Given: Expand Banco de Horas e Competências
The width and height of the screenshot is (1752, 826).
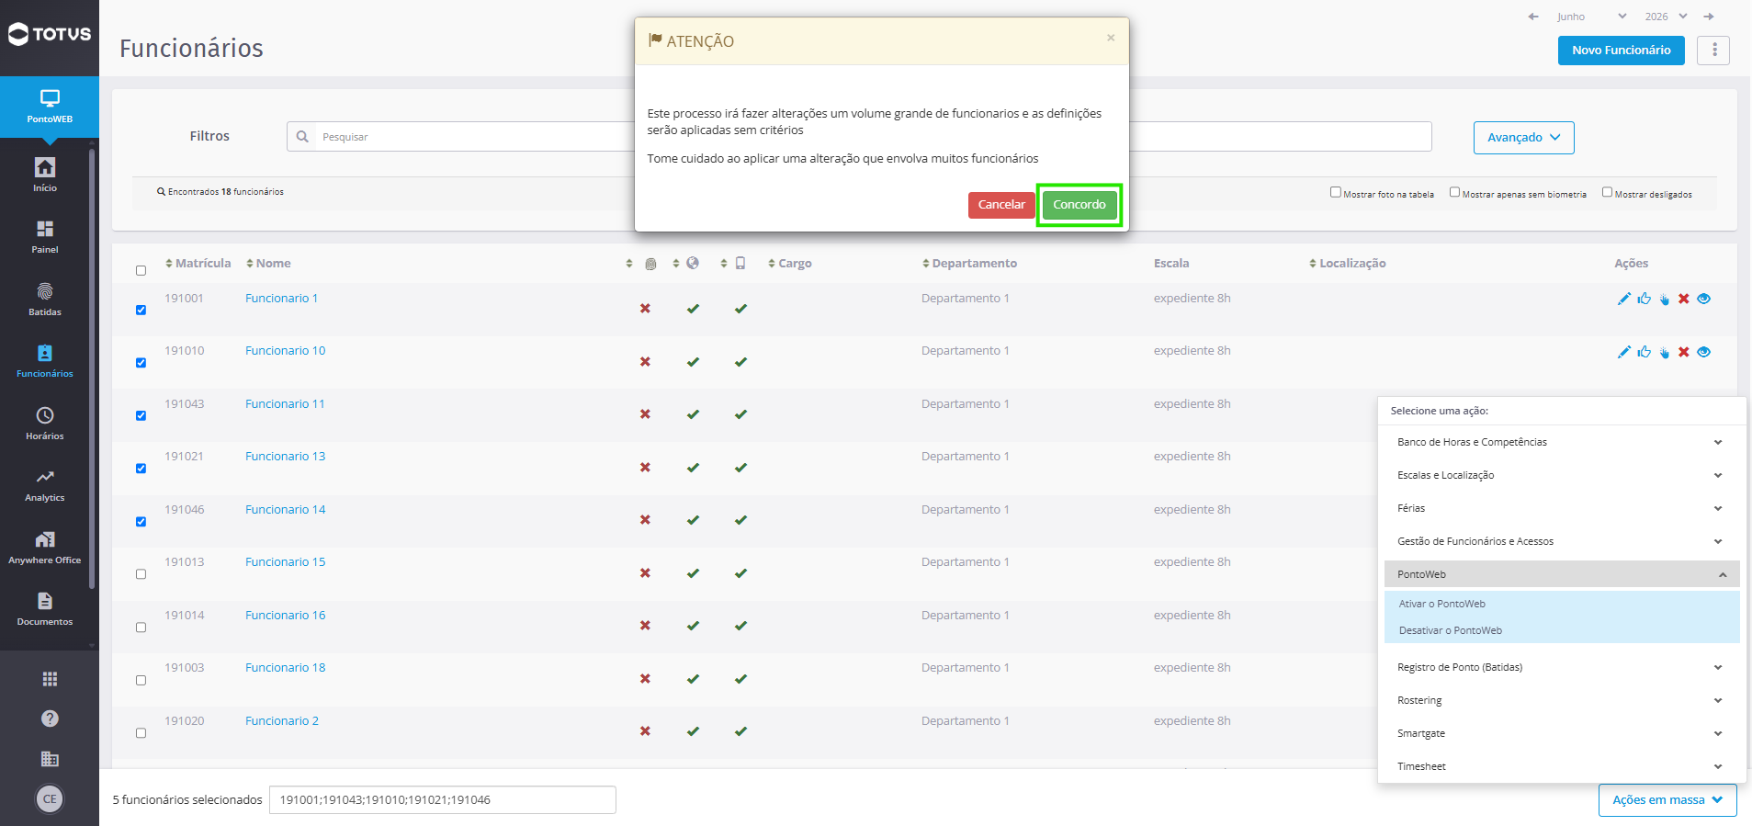Looking at the screenshot, I should (x=1562, y=442).
